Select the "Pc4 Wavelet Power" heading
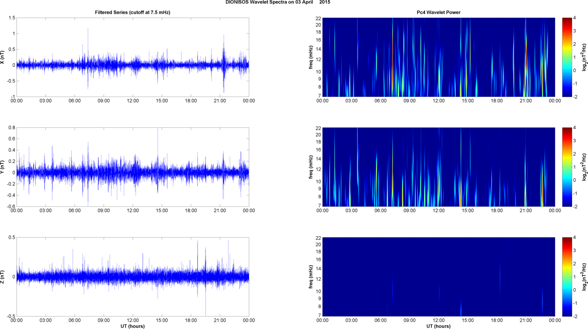The height and width of the screenshot is (329, 588). click(438, 12)
